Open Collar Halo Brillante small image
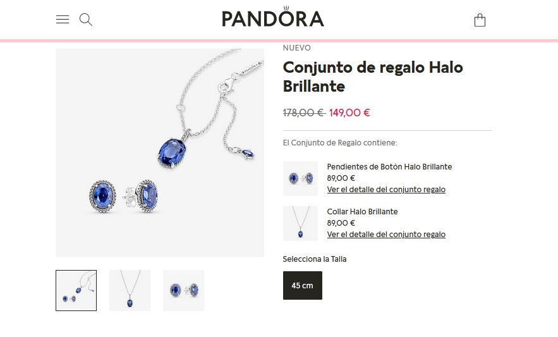 pyautogui.click(x=300, y=223)
